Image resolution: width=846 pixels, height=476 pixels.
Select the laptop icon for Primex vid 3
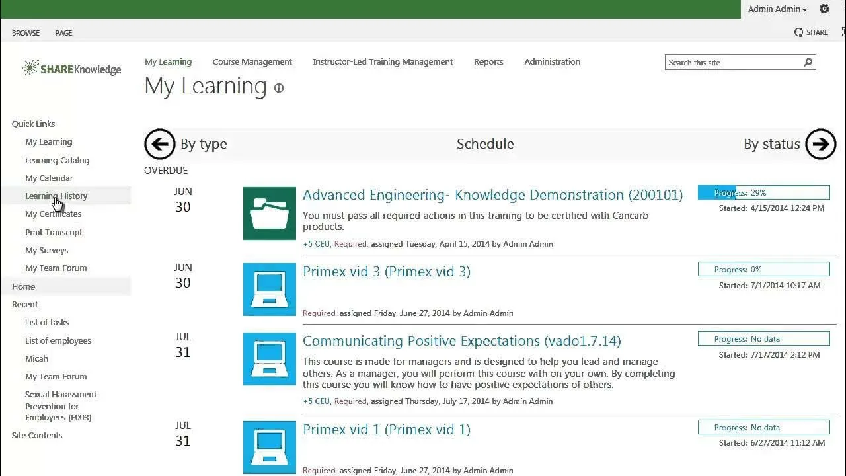(269, 289)
